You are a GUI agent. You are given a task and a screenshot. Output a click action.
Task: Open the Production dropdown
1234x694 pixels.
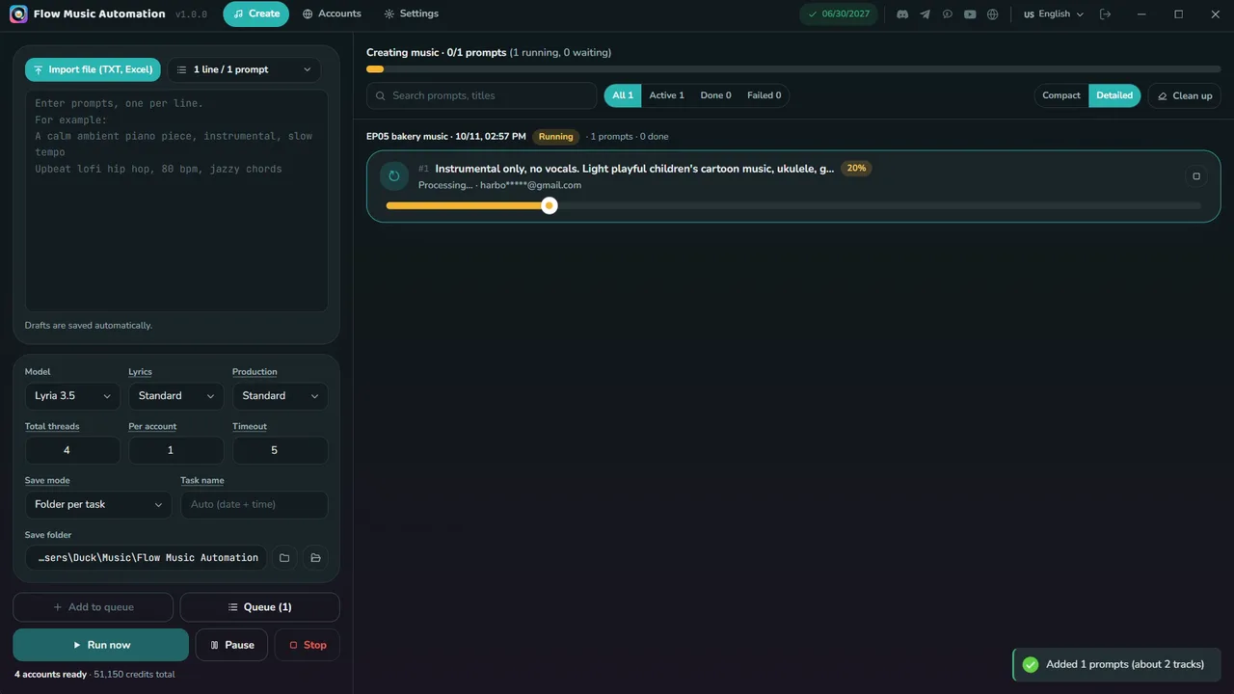coord(281,396)
